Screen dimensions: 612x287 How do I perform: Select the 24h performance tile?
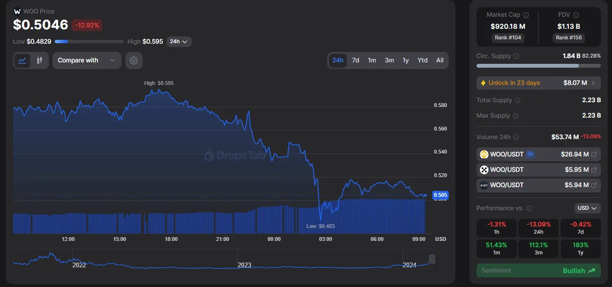[x=539, y=228]
